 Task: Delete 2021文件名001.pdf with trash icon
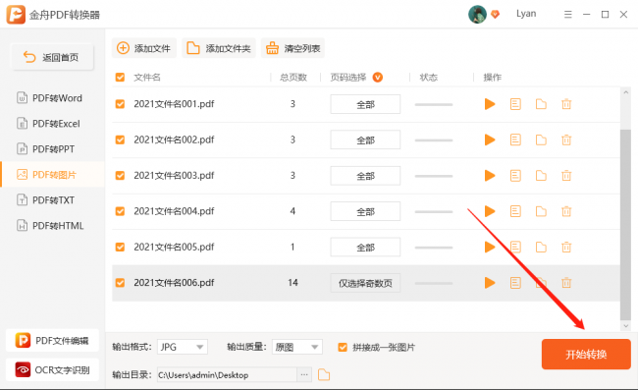point(566,104)
